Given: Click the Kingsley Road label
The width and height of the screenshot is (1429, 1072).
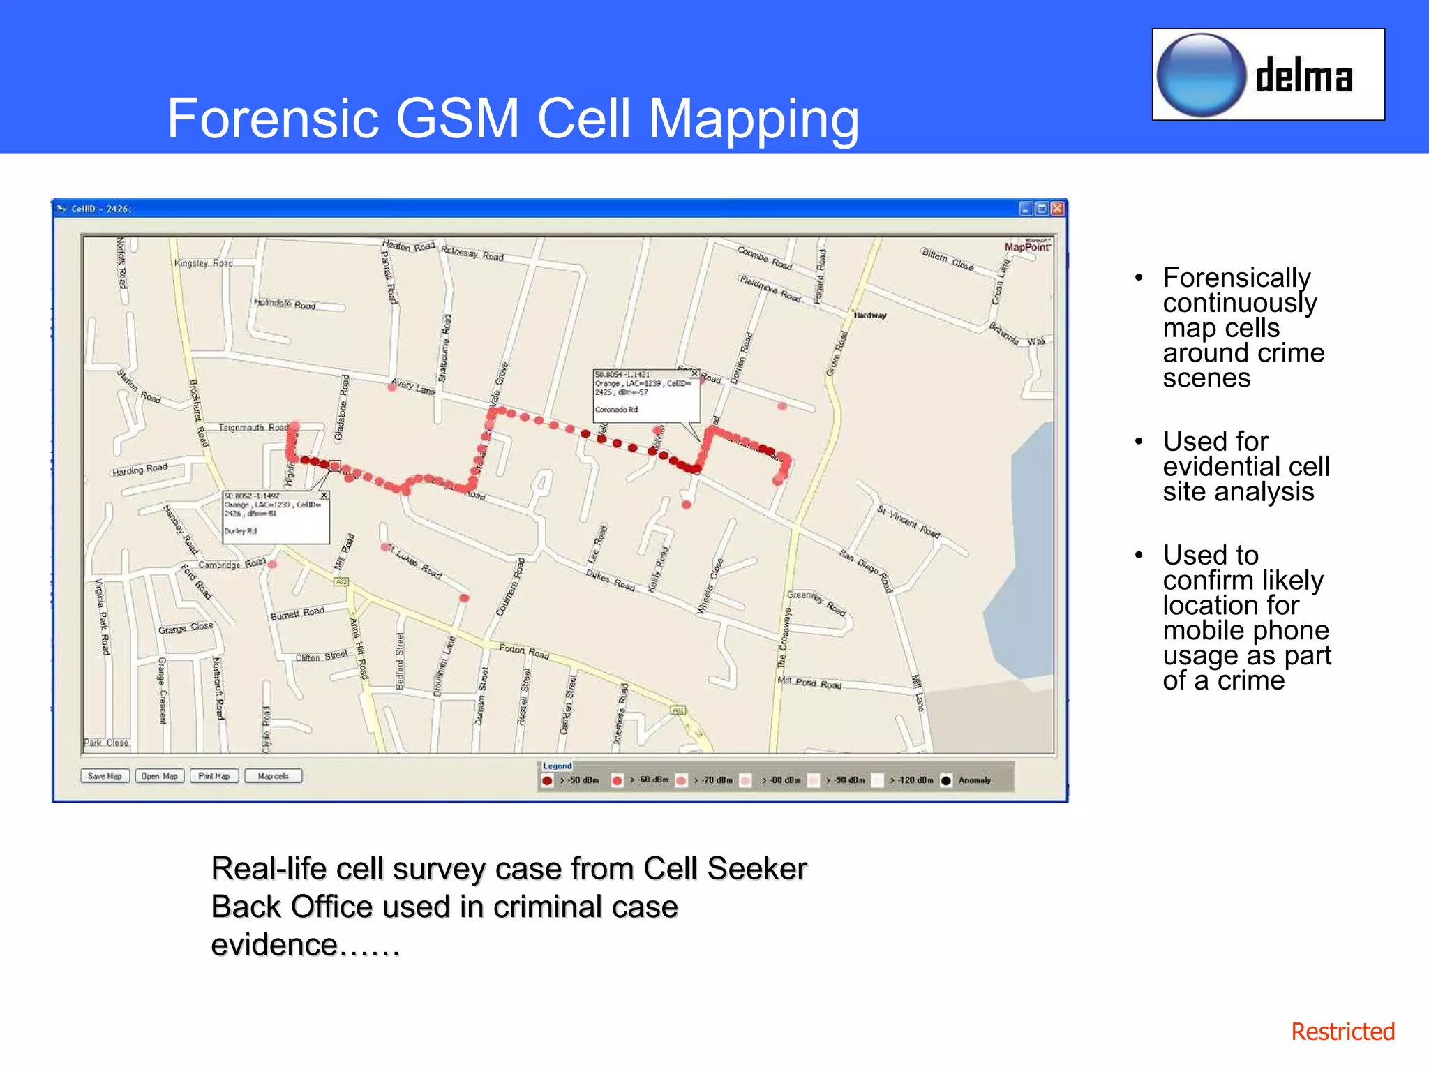Looking at the screenshot, I should click(204, 263).
